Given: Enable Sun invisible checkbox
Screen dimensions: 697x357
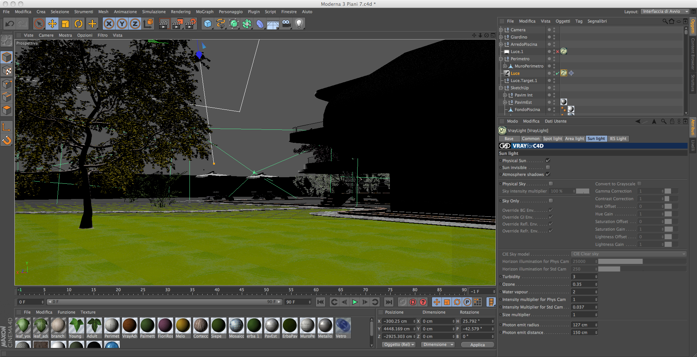Looking at the screenshot, I should pos(548,167).
